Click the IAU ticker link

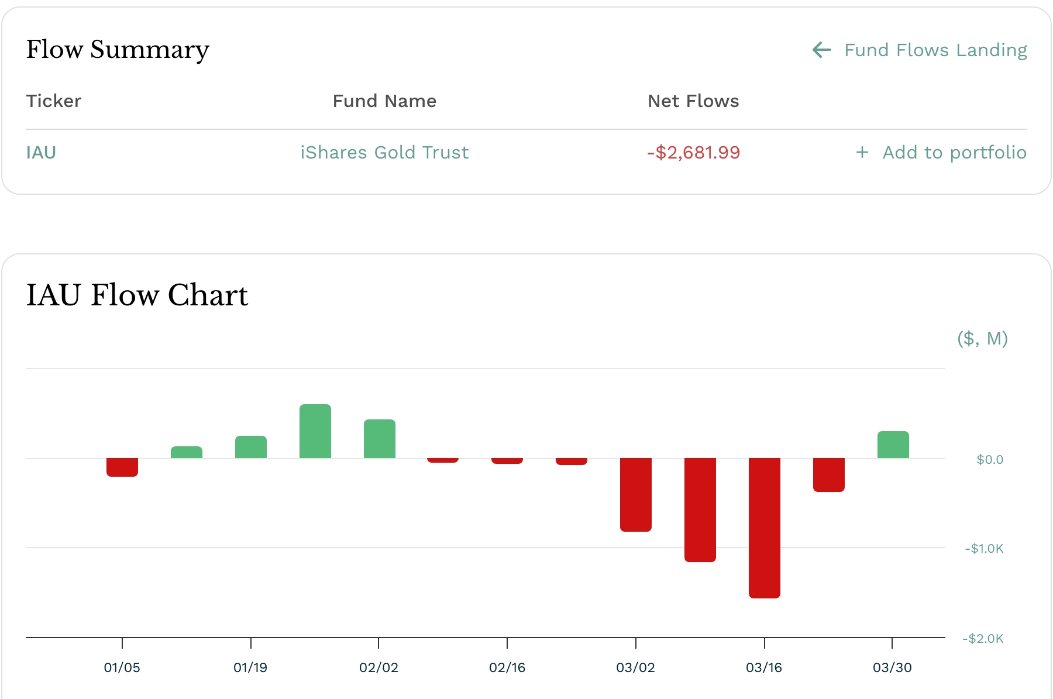point(41,153)
